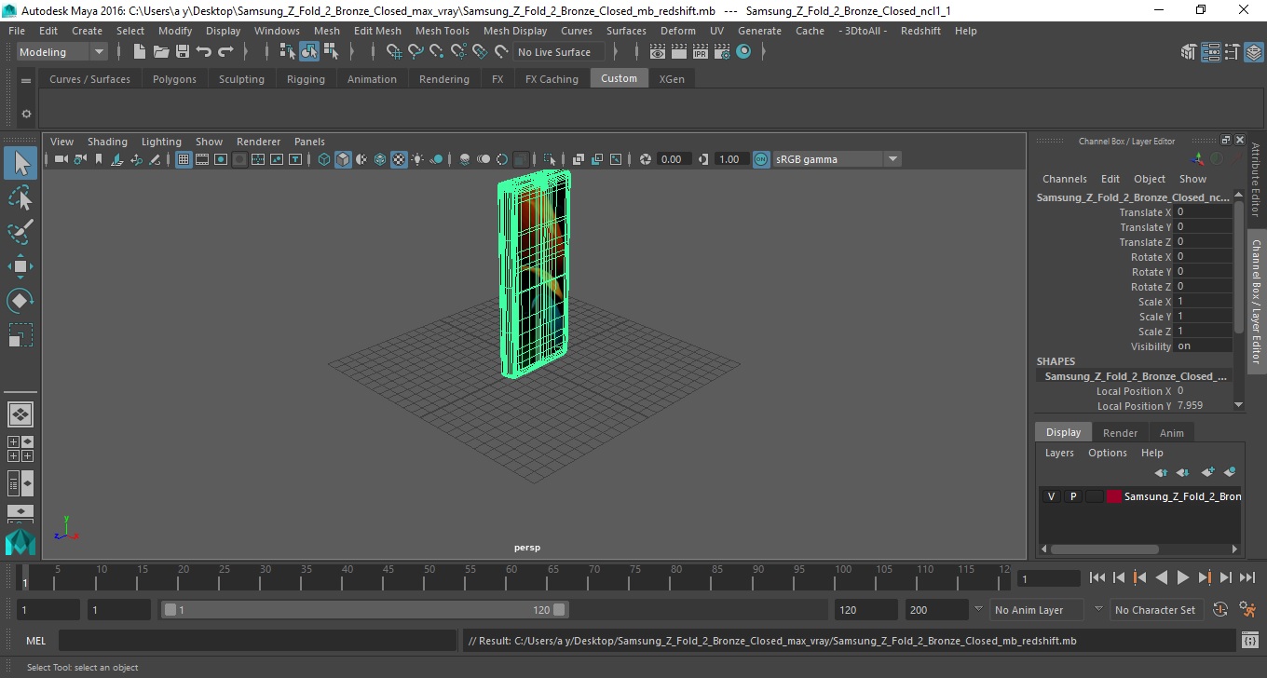This screenshot has width=1267, height=678.
Task: Click the Open Scene folder icon
Action: point(160,52)
